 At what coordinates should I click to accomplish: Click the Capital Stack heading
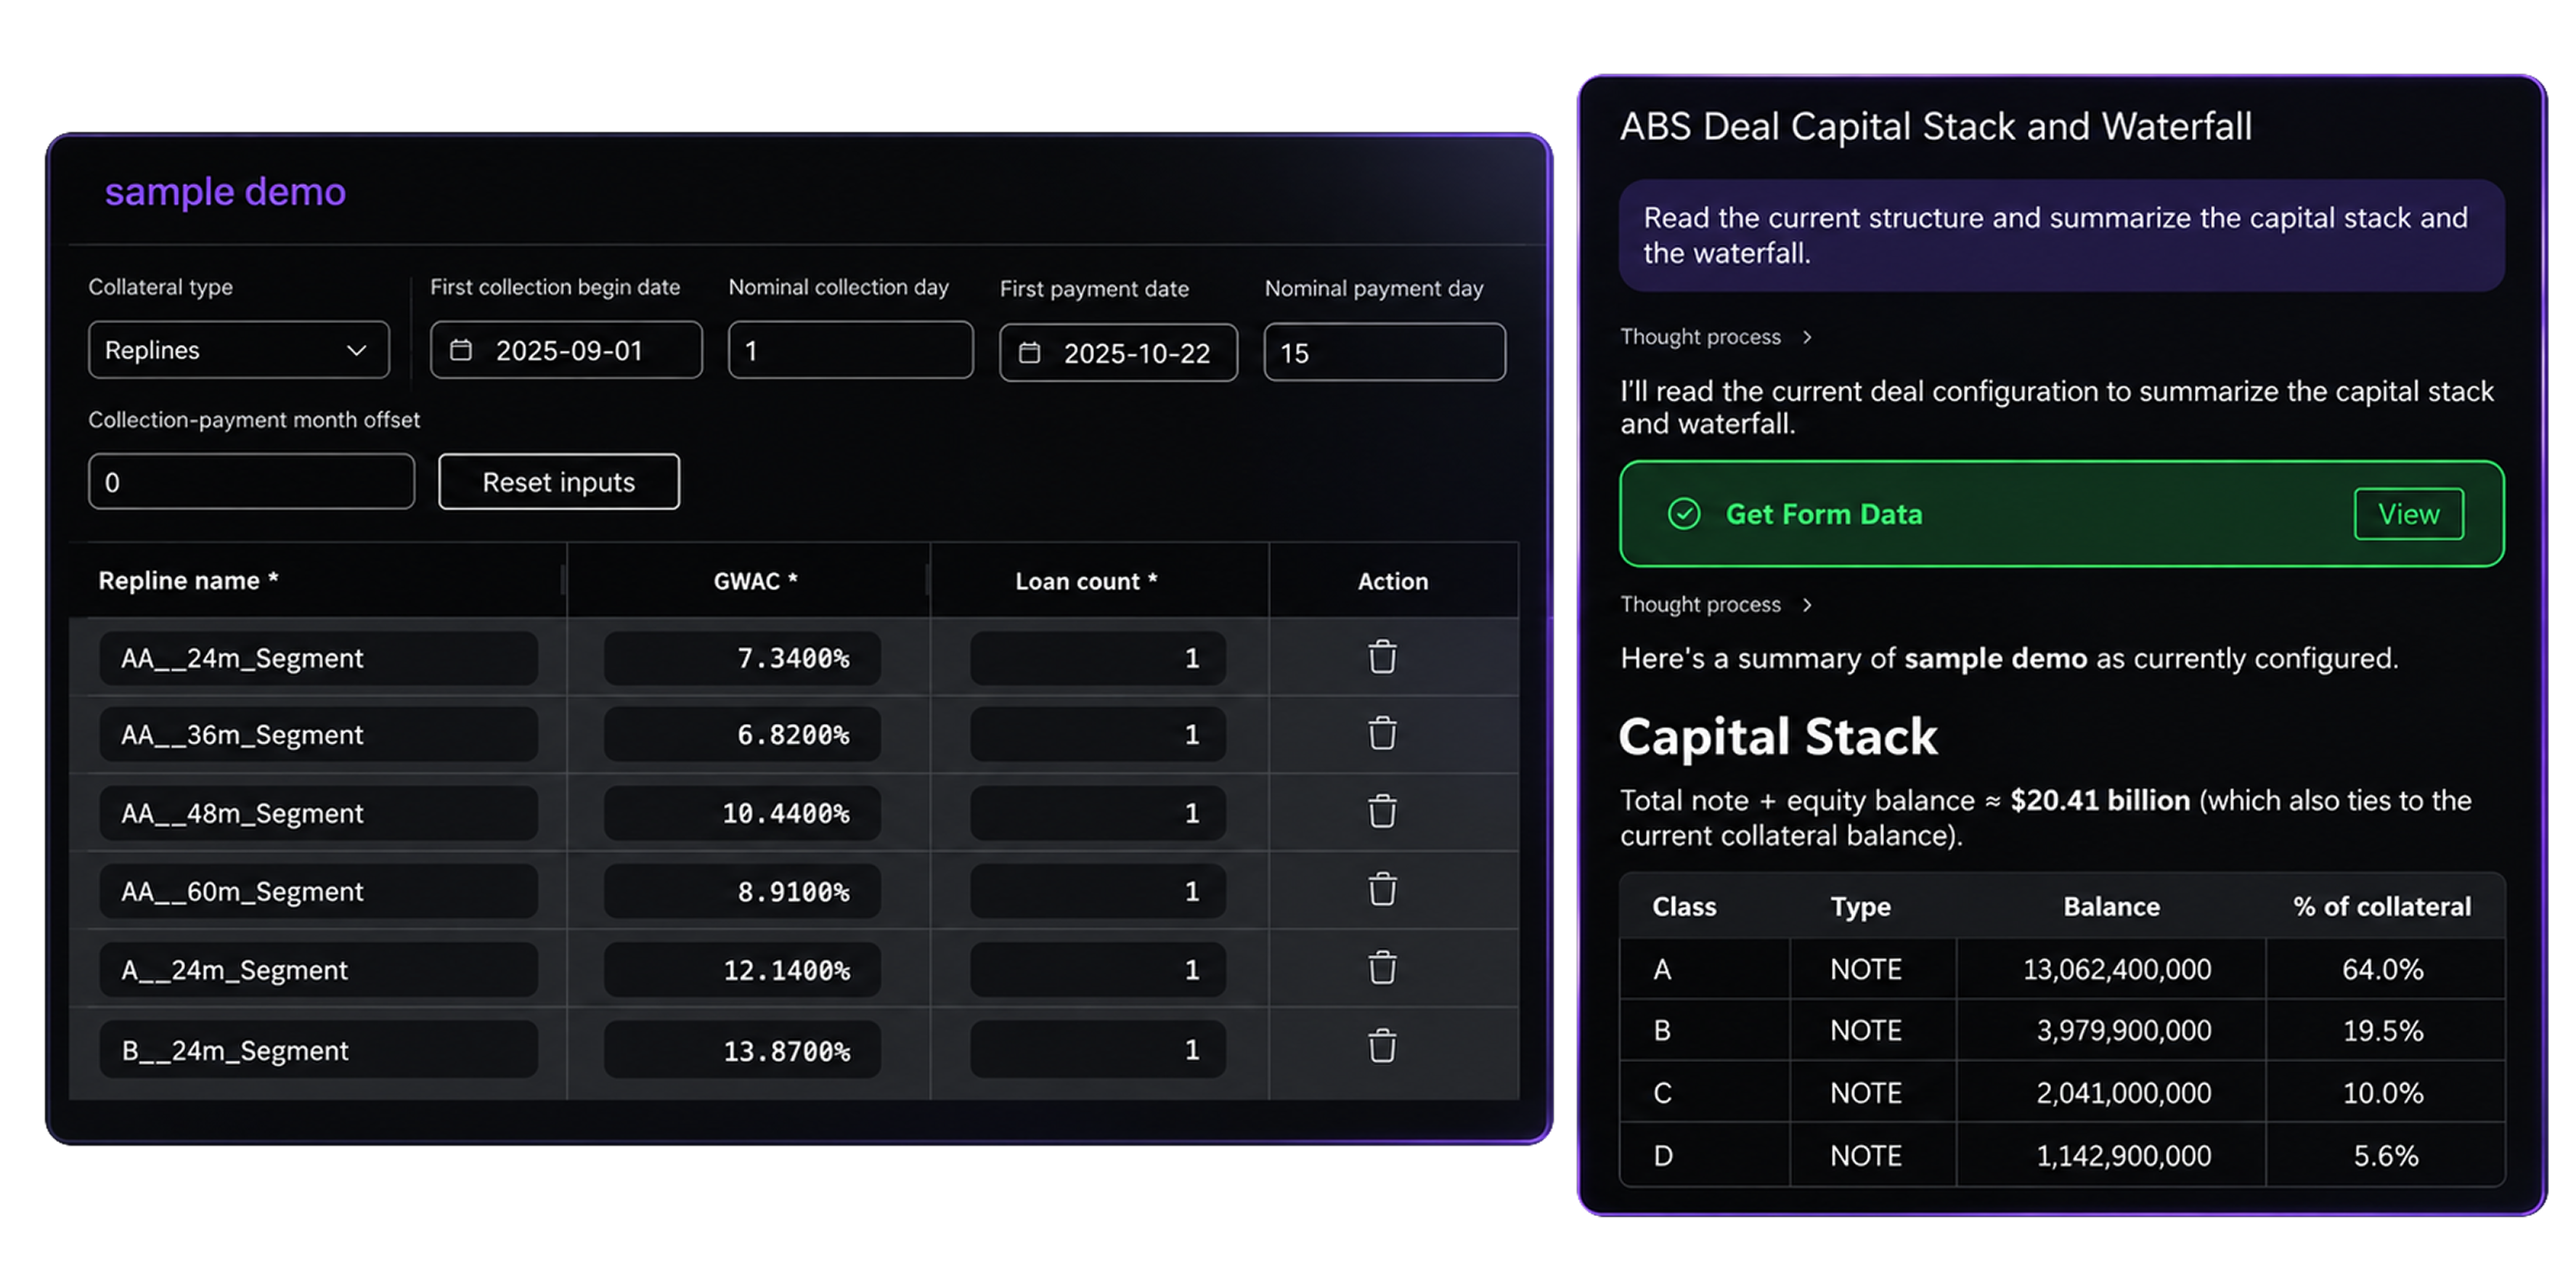click(x=1778, y=737)
